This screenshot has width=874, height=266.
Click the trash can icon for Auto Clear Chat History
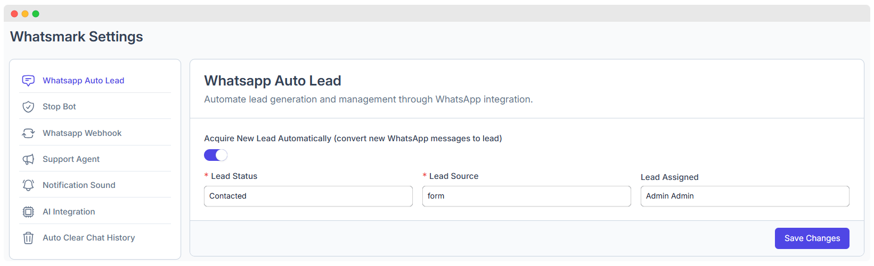28,238
